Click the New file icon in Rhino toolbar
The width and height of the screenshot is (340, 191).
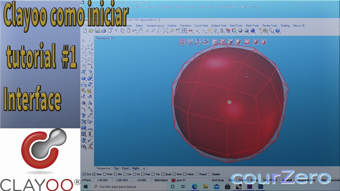pyautogui.click(x=85, y=31)
